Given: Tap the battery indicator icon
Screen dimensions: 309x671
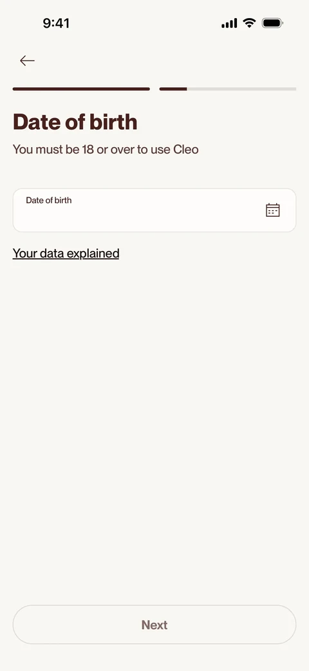Looking at the screenshot, I should [x=272, y=23].
